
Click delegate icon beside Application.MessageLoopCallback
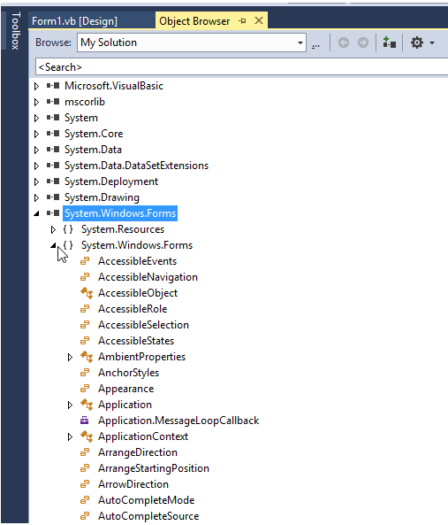pos(85,421)
